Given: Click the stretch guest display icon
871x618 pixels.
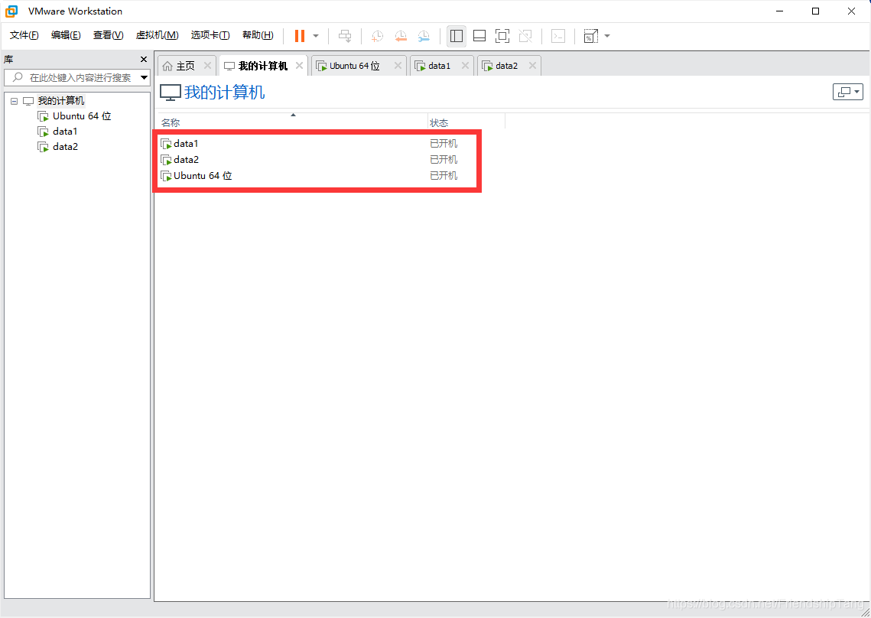Looking at the screenshot, I should [590, 36].
